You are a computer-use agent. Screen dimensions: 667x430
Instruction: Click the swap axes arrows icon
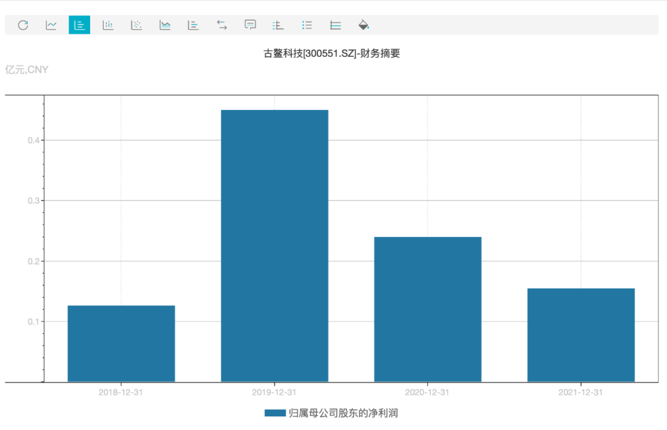coord(222,25)
